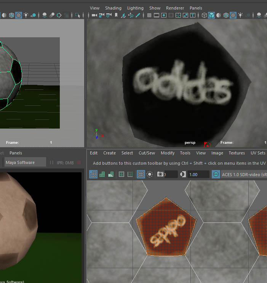Open the Shading menu

point(113,8)
